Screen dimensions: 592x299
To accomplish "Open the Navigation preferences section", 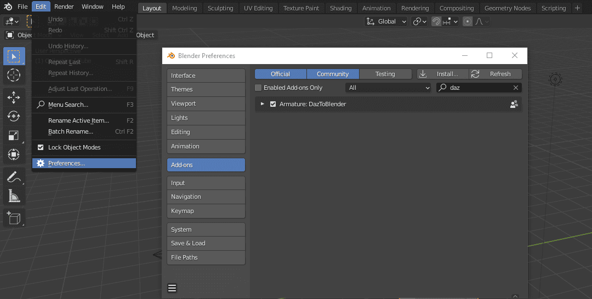I will [206, 197].
